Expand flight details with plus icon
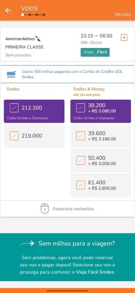The height and width of the screenshot is (293, 135). pyautogui.click(x=124, y=38)
